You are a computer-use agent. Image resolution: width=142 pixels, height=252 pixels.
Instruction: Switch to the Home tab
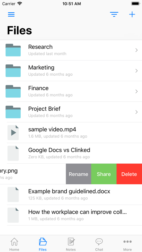[14, 244]
